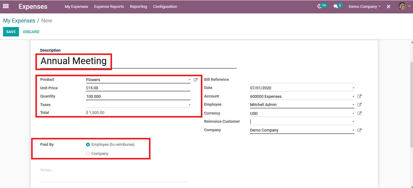Expand the Product dropdown showing Flowers
This screenshot has height=188, width=413.
pyautogui.click(x=189, y=80)
